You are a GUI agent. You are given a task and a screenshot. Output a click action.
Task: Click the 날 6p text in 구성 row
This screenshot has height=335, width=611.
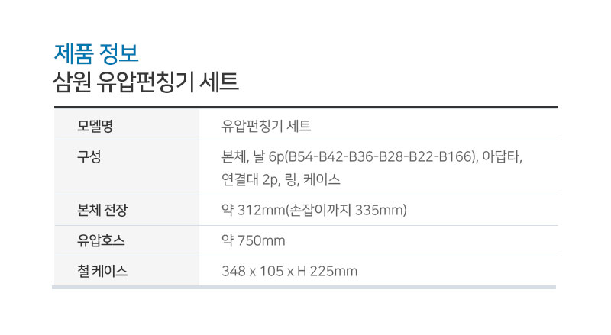269,156
